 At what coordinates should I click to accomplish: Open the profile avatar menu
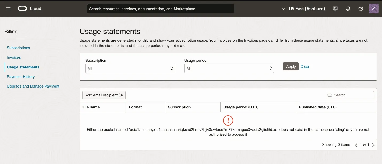[373, 8]
